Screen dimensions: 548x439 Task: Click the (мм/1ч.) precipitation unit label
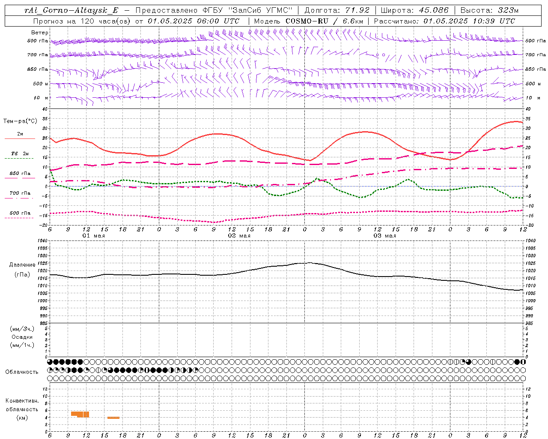pos(22,345)
